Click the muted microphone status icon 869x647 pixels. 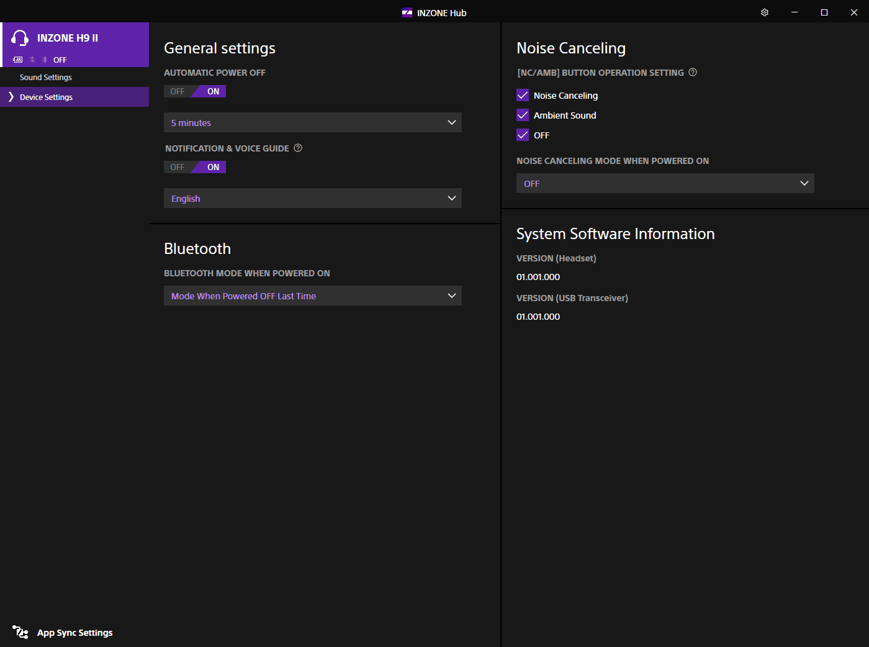click(32, 60)
